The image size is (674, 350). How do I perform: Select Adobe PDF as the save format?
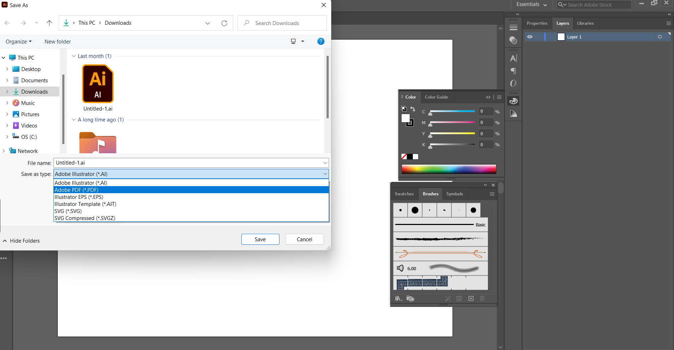(76, 190)
